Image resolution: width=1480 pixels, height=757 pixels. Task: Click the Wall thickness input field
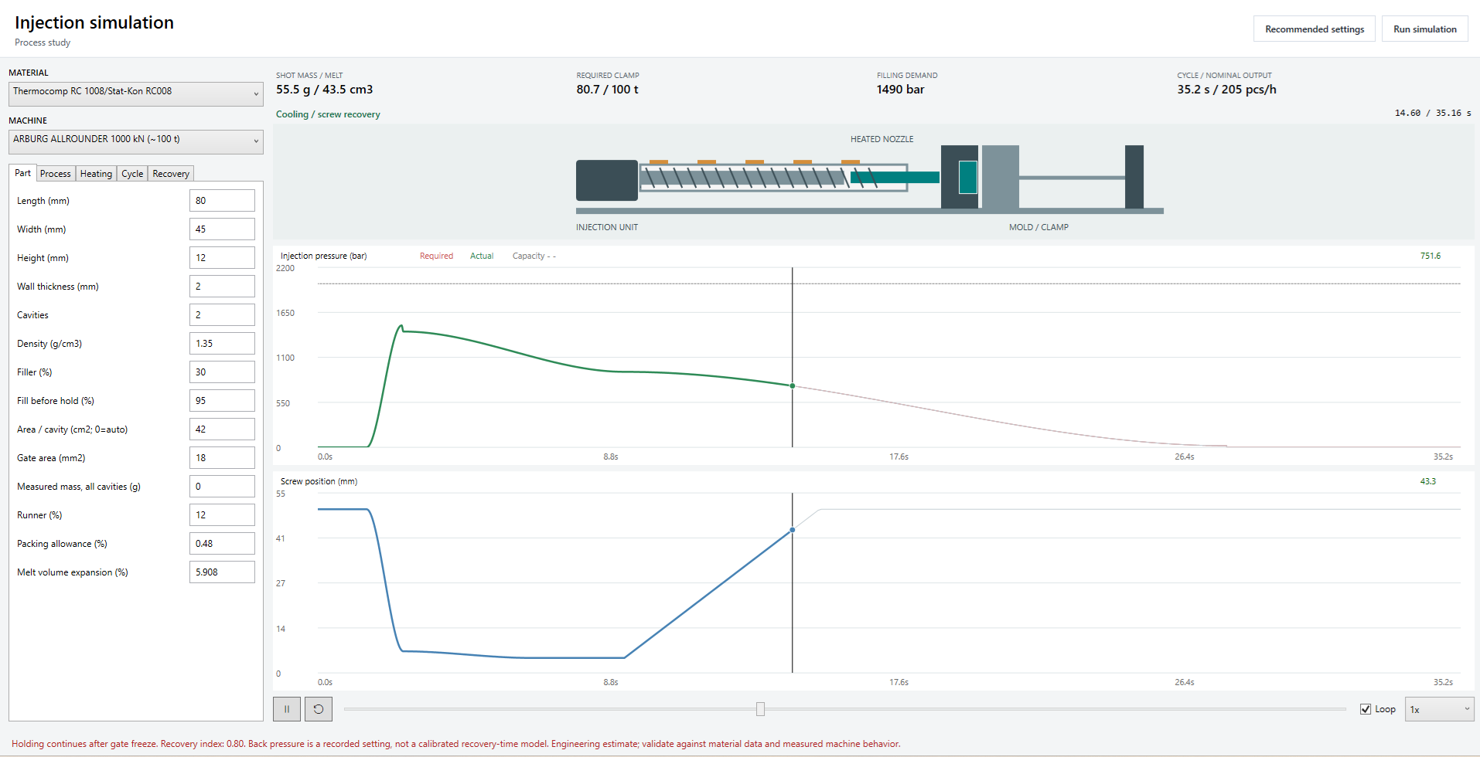click(x=222, y=287)
